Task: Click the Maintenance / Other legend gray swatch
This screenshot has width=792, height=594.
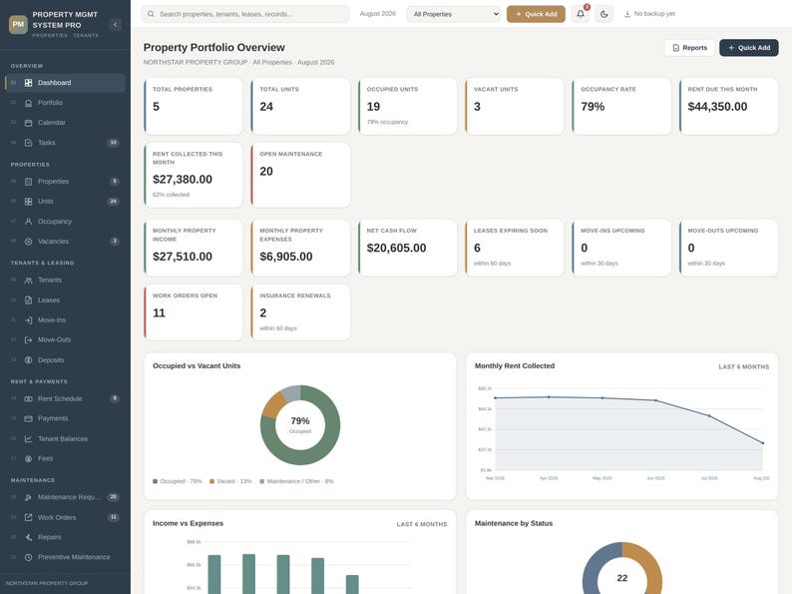Action: click(262, 481)
